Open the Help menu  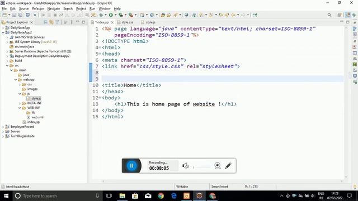coord(117,9)
